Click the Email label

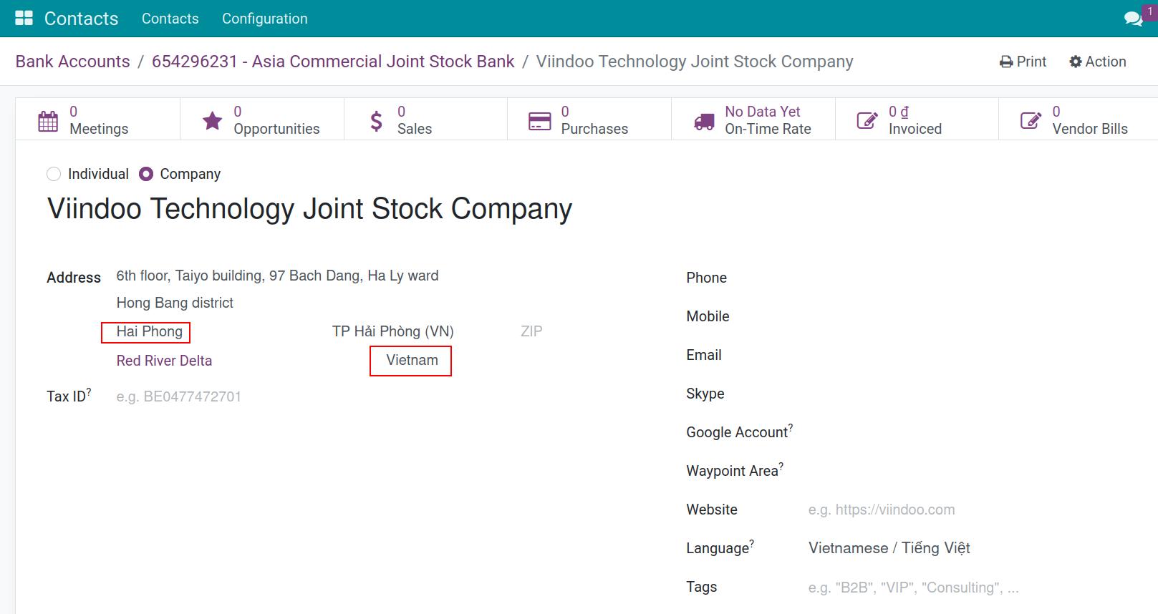pyautogui.click(x=704, y=355)
